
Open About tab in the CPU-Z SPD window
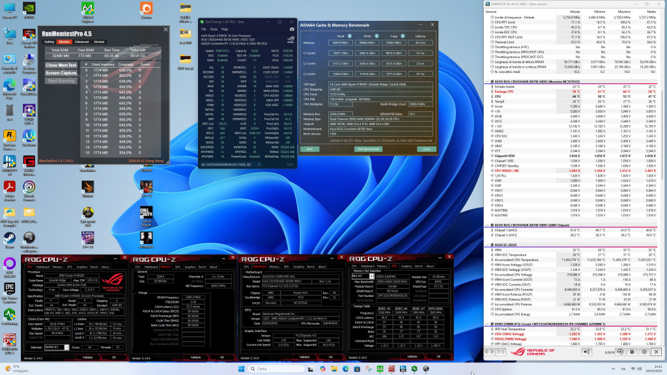[430, 266]
